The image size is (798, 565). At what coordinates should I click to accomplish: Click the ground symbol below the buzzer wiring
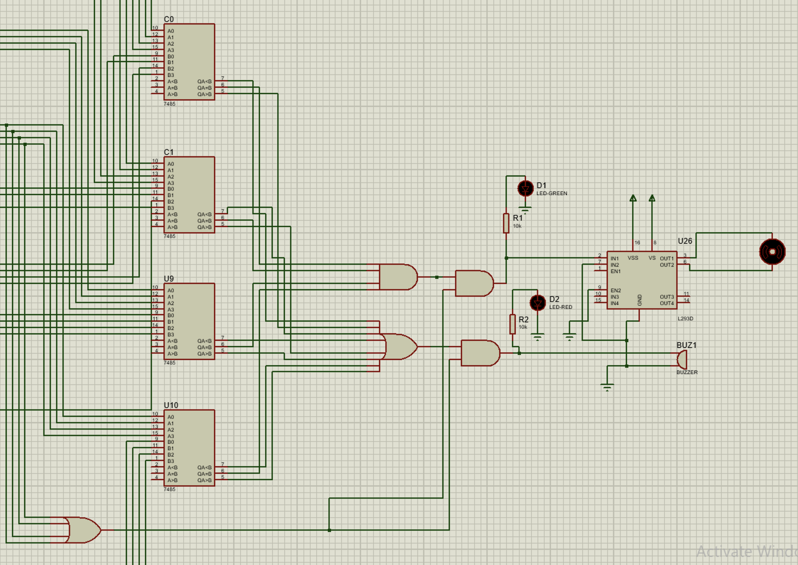607,387
